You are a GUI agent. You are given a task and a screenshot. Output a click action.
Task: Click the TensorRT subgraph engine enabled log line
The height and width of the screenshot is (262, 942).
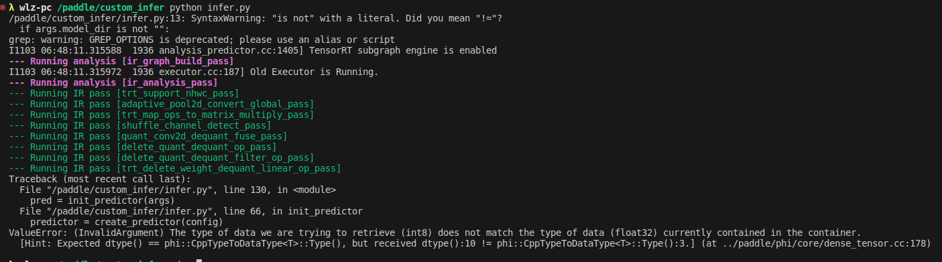(253, 51)
